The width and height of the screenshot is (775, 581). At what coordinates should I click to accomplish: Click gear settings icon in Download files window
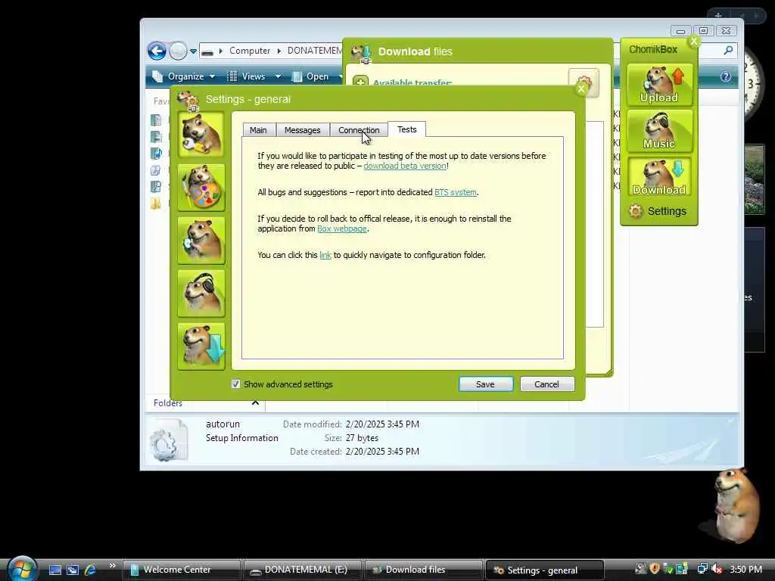tap(584, 82)
